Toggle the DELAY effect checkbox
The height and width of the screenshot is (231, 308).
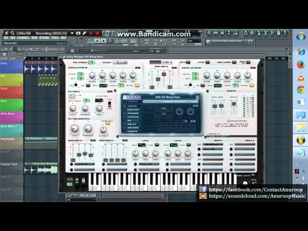coord(124,124)
